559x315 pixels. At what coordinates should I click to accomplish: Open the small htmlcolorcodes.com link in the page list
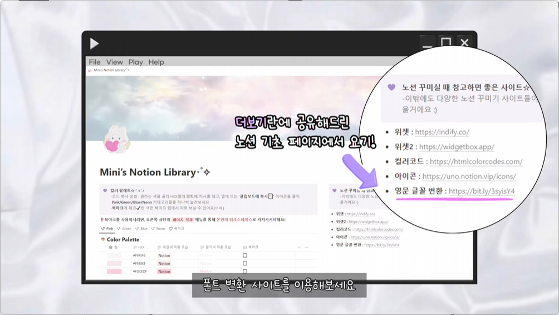[379, 229]
